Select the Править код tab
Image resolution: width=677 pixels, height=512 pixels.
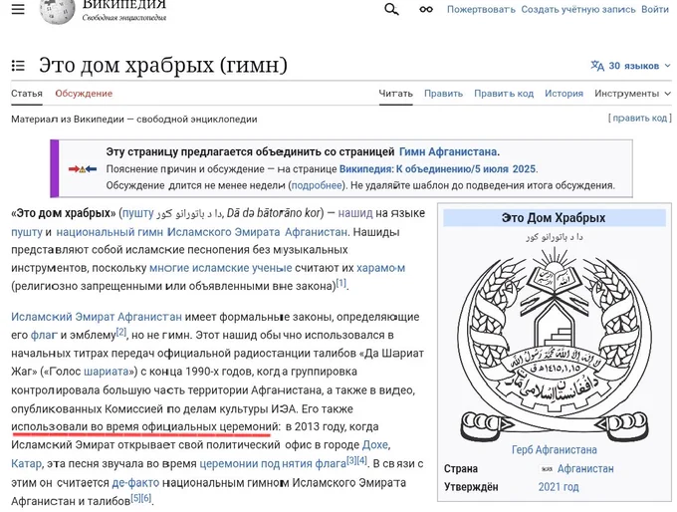[x=504, y=94]
